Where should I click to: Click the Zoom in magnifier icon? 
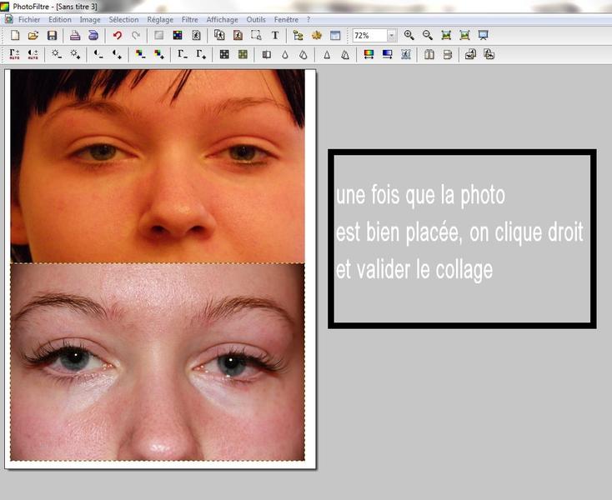[x=409, y=36]
